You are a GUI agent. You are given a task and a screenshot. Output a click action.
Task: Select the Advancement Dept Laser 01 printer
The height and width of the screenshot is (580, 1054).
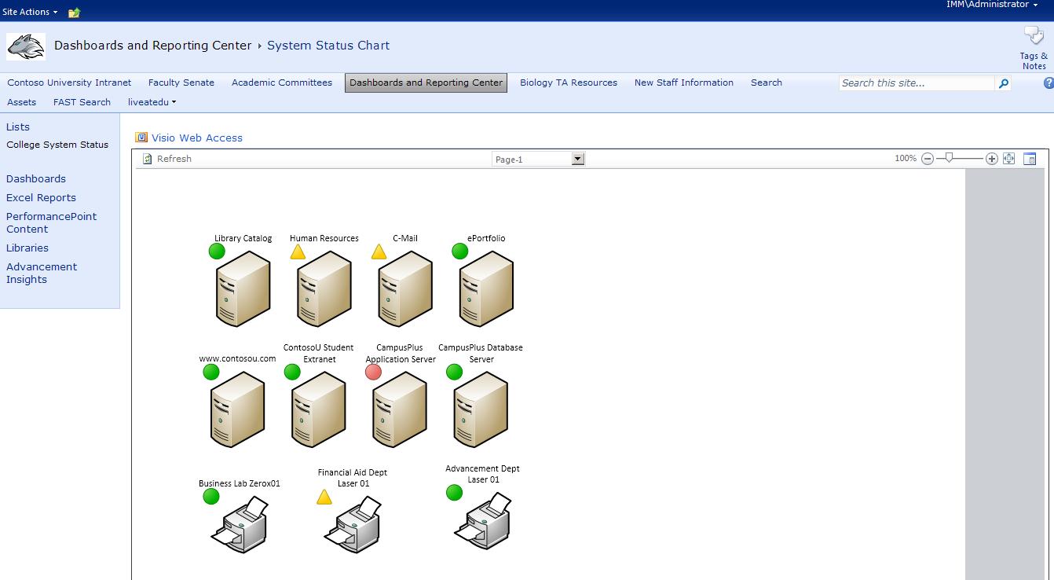(x=482, y=520)
